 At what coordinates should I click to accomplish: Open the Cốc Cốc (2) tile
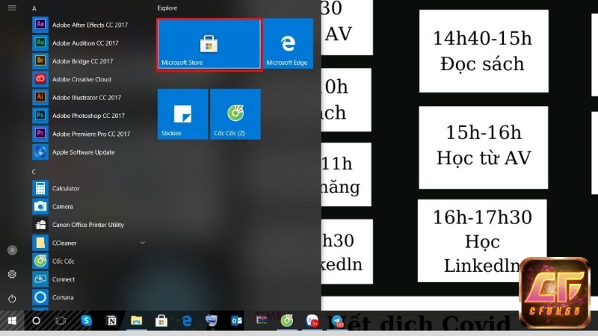pyautogui.click(x=235, y=114)
